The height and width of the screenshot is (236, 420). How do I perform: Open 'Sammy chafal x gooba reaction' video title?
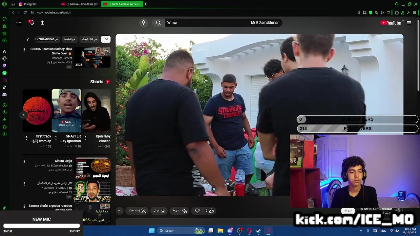point(50,207)
